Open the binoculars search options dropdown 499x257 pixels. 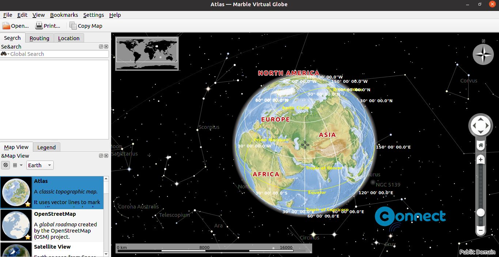[x=5, y=54]
